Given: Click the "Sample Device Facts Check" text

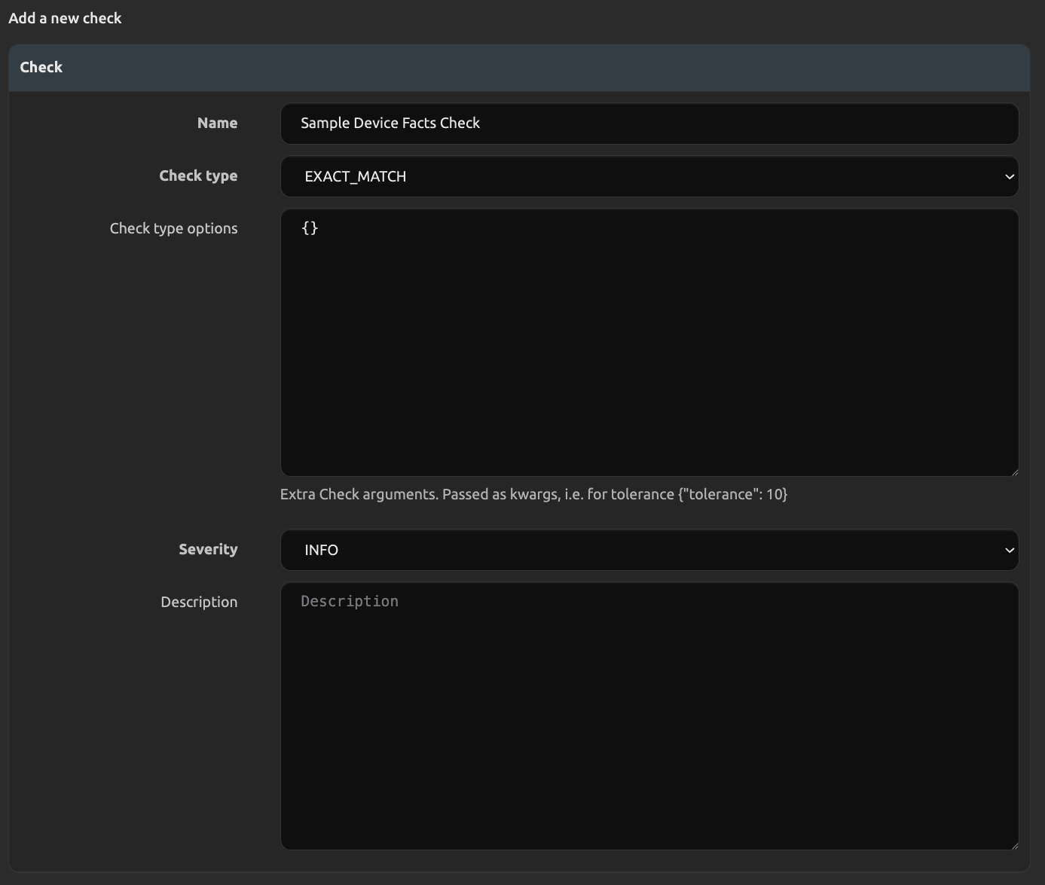Looking at the screenshot, I should (390, 124).
